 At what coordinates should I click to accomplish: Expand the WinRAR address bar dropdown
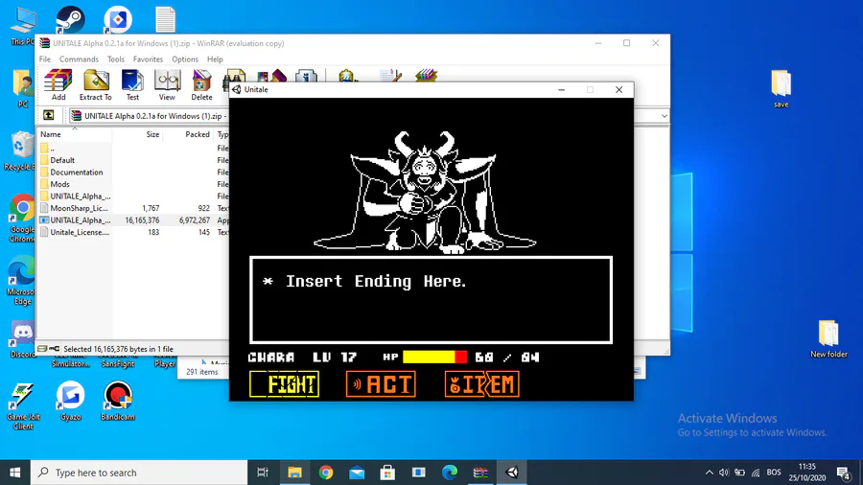[664, 116]
